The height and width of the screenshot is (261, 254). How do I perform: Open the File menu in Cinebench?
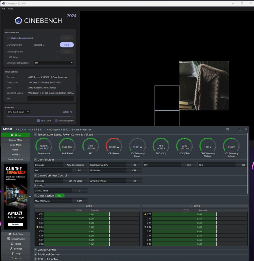[4, 9]
